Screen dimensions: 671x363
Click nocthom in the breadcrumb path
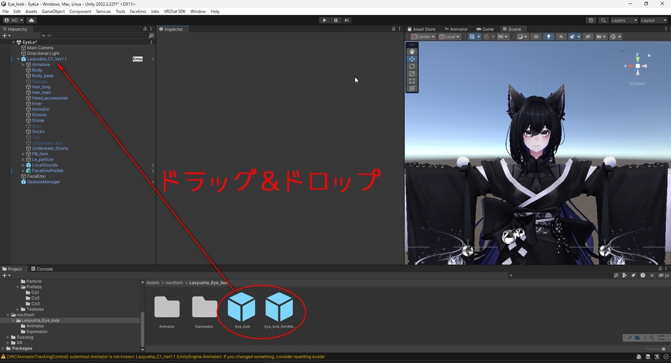tap(174, 283)
